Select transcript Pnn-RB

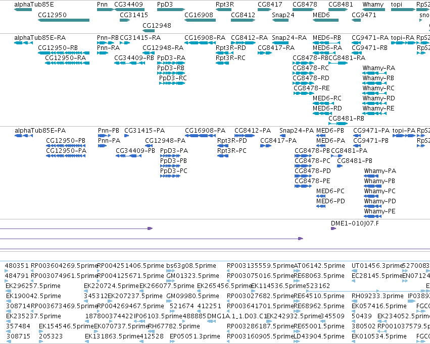[108, 38]
